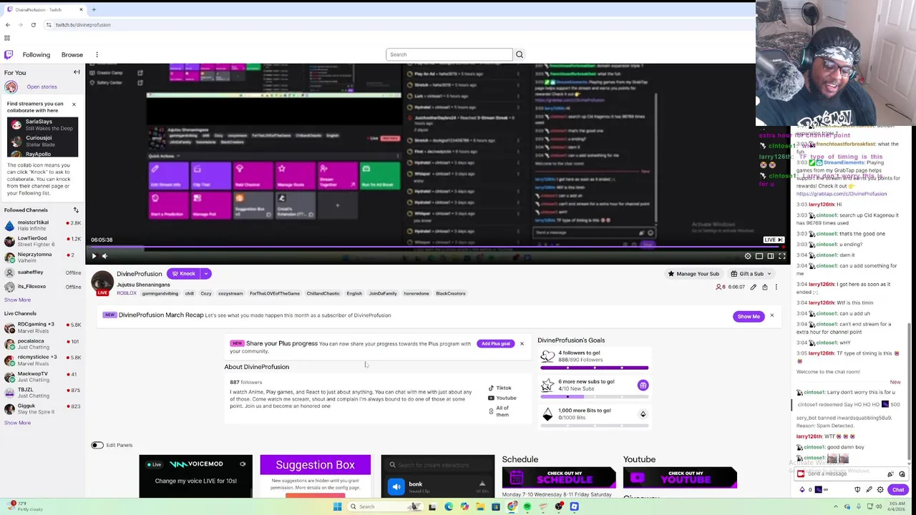Dismiss the Share your Plus progress notice
This screenshot has width=916, height=515.
tap(522, 344)
